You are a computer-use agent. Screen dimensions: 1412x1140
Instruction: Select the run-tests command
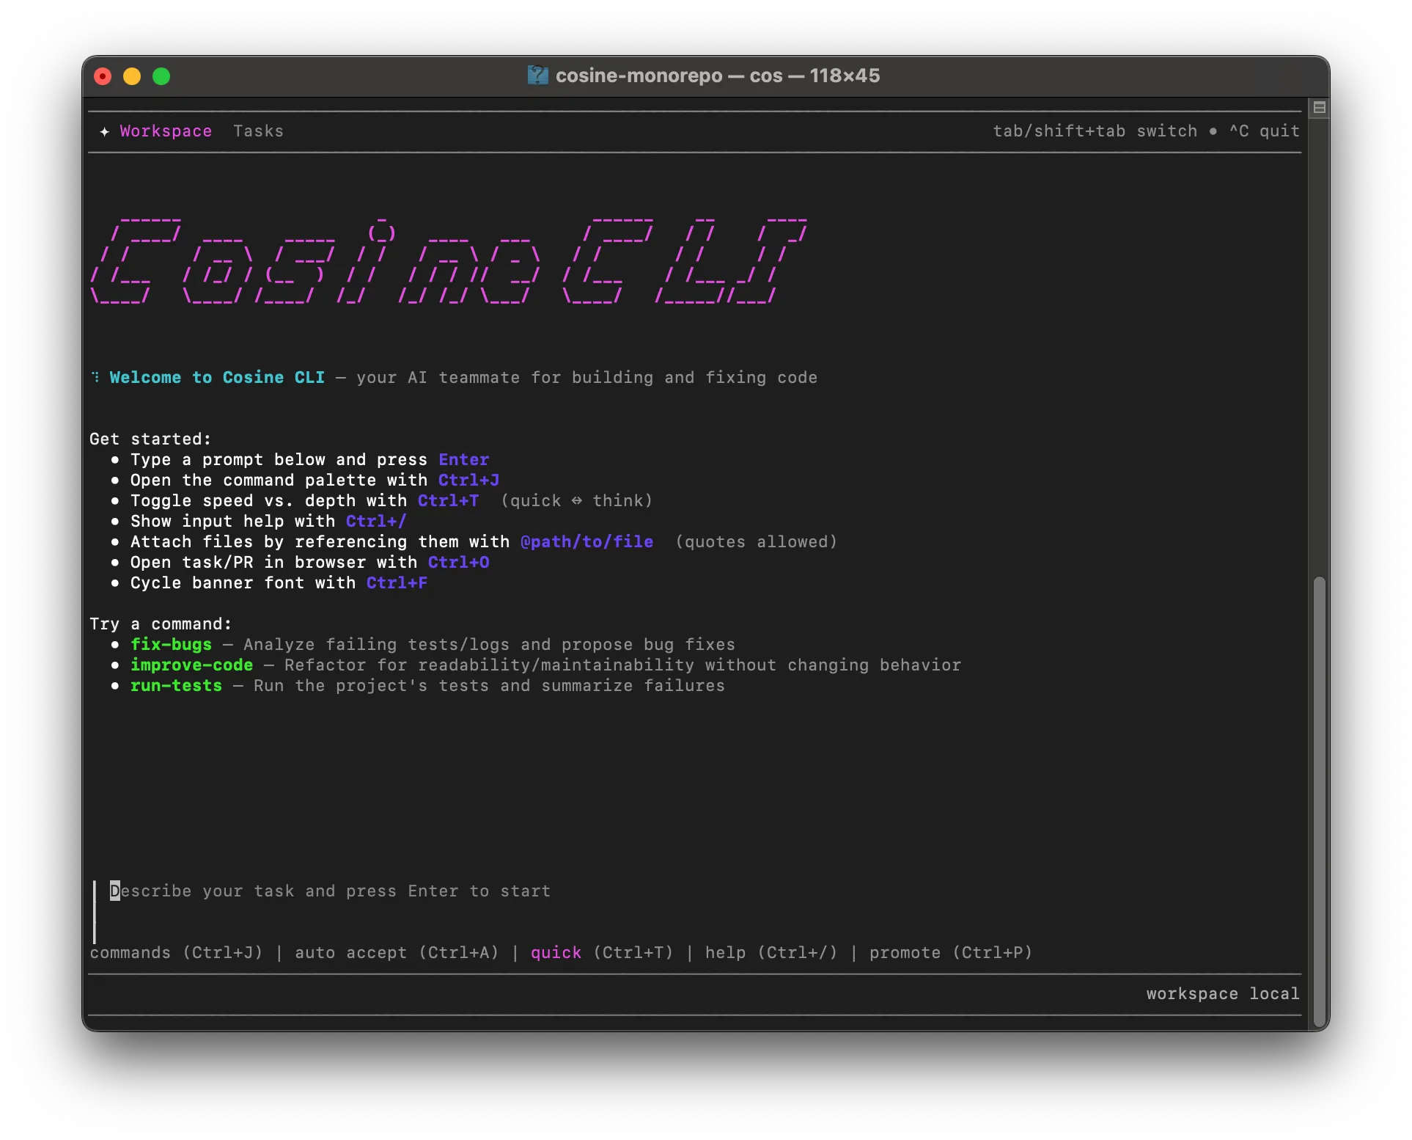click(176, 686)
